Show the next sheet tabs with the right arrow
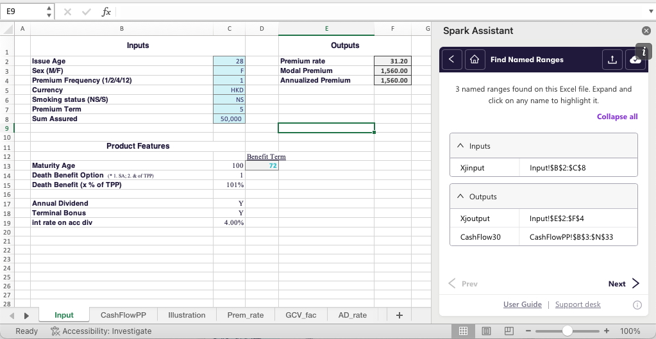Viewport: 656px width, 339px height. pos(26,315)
